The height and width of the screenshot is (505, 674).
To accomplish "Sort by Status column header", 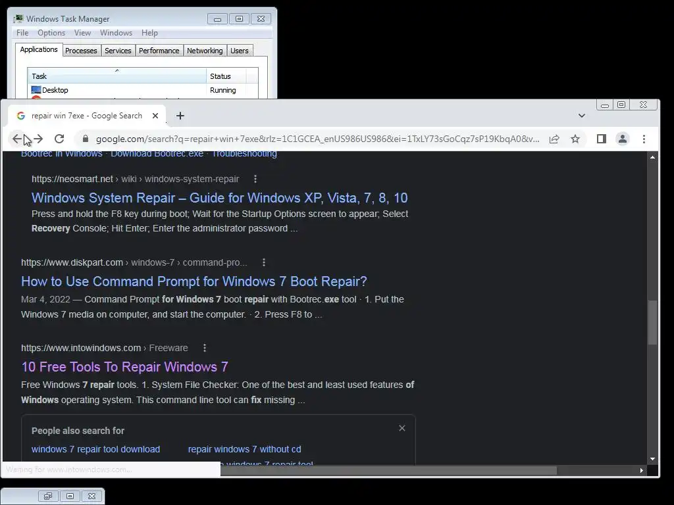I will pos(226,76).
